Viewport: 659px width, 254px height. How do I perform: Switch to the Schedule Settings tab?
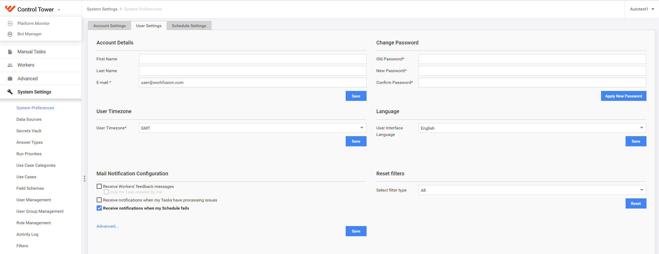tap(189, 26)
